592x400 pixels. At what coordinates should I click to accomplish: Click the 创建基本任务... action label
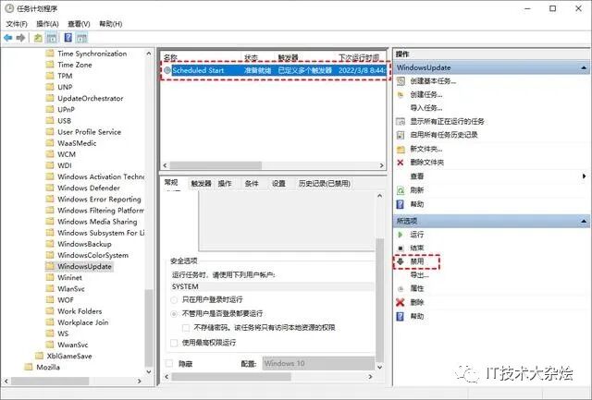(x=433, y=81)
